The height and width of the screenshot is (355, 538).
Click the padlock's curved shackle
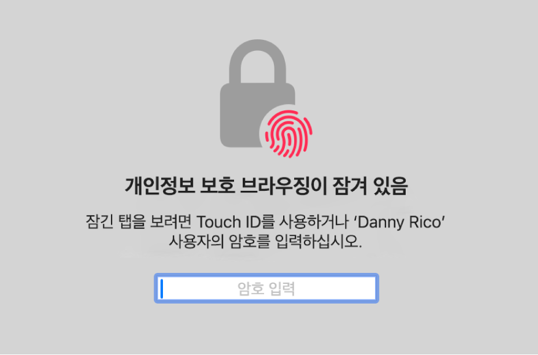257,61
